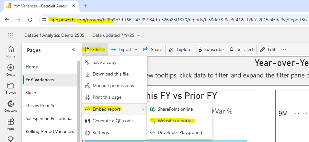Choose Website or portal embed option
309x142 pixels.
[175, 121]
